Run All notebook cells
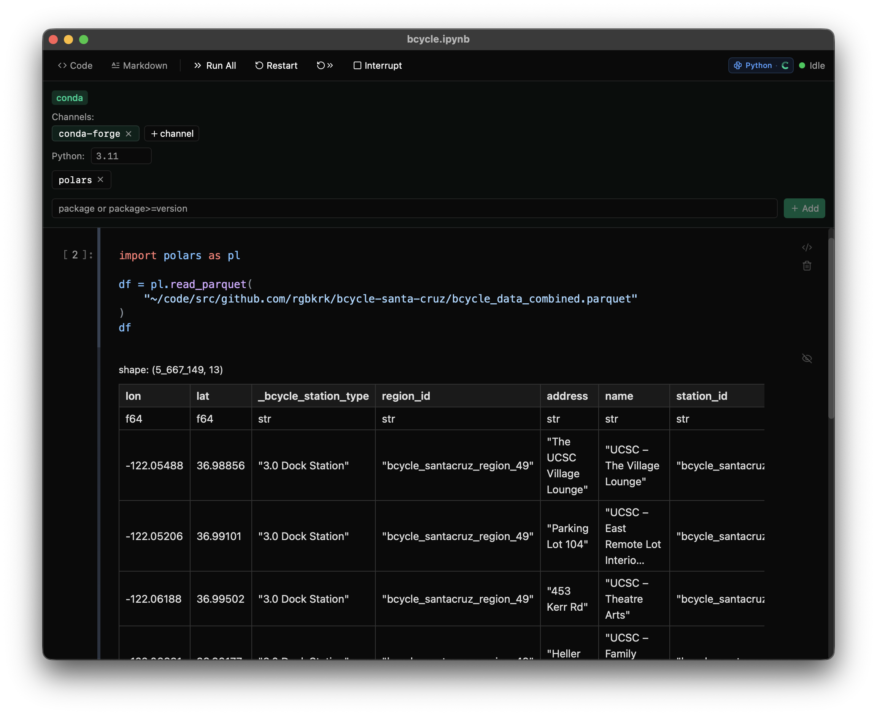This screenshot has width=877, height=716. pyautogui.click(x=214, y=65)
